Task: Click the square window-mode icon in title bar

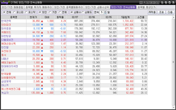Action: 141,3
